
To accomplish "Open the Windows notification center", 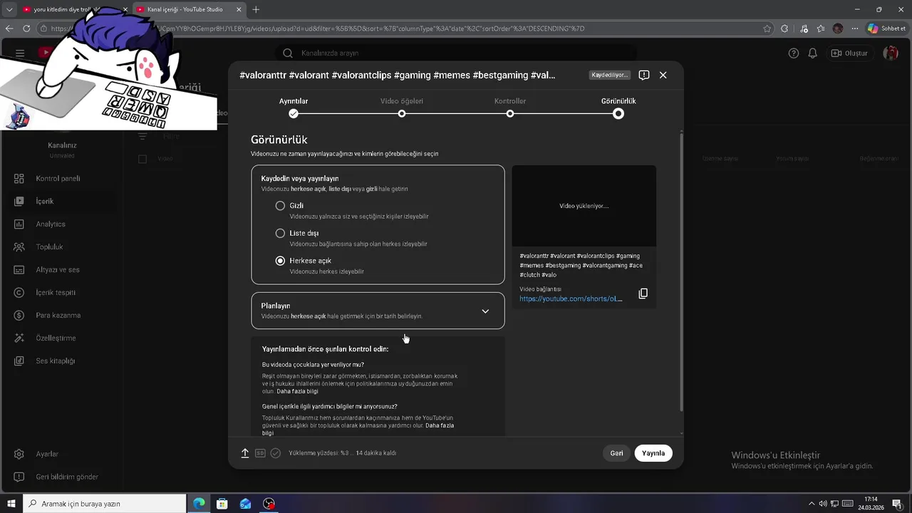I will point(897,504).
